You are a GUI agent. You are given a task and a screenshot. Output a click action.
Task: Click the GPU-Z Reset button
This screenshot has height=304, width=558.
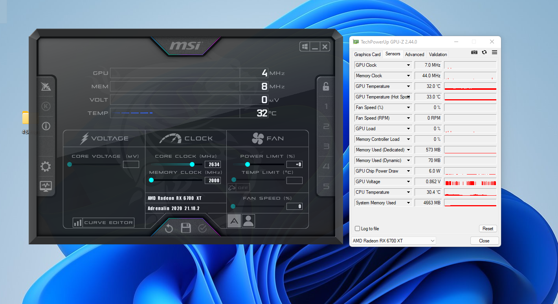point(488,229)
